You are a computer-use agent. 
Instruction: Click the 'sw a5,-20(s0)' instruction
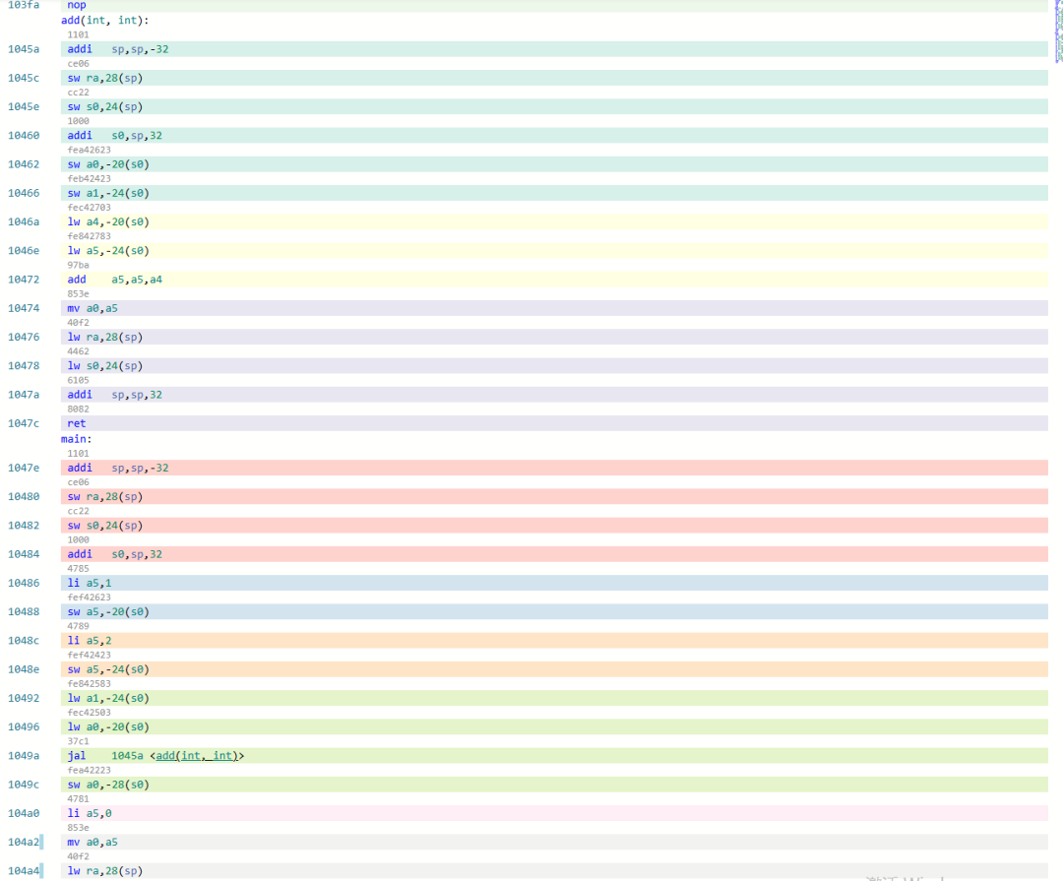108,611
